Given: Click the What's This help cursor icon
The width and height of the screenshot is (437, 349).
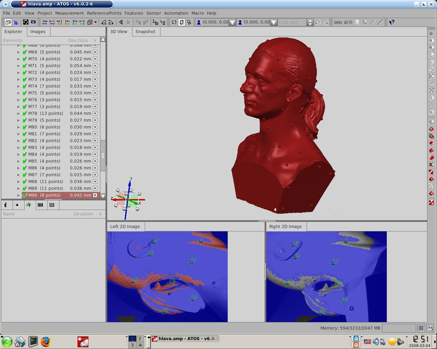Looking at the screenshot, I should (x=392, y=22).
